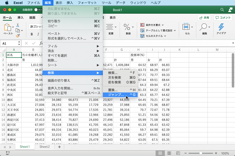This screenshot has width=235, height=156.
Task: Click the zoom slider handle
Action: (201, 153)
